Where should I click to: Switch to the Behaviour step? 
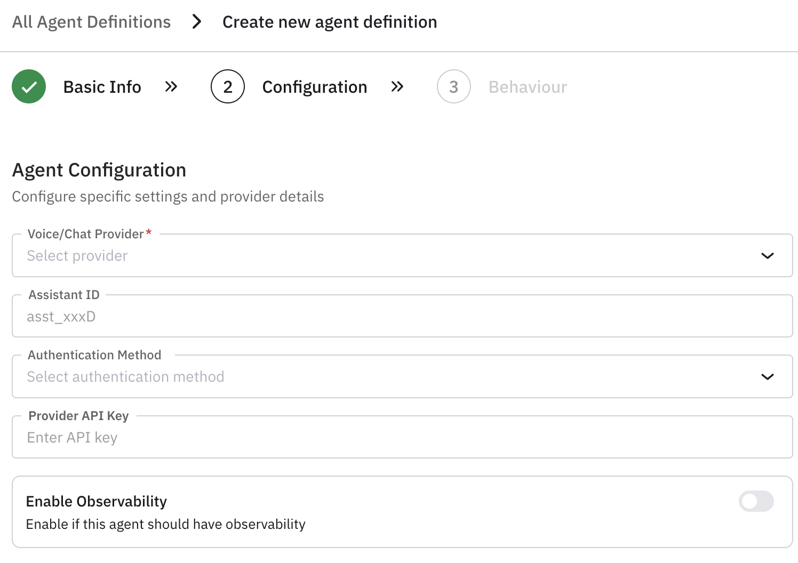click(x=528, y=86)
